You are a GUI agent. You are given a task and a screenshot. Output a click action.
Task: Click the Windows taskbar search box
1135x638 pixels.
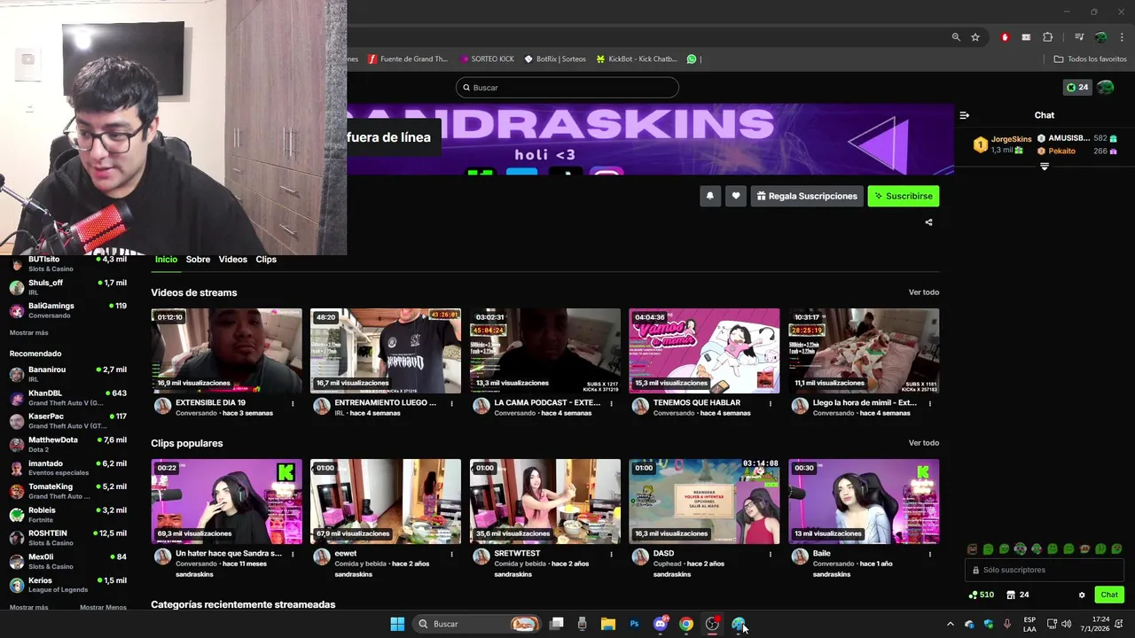click(475, 624)
